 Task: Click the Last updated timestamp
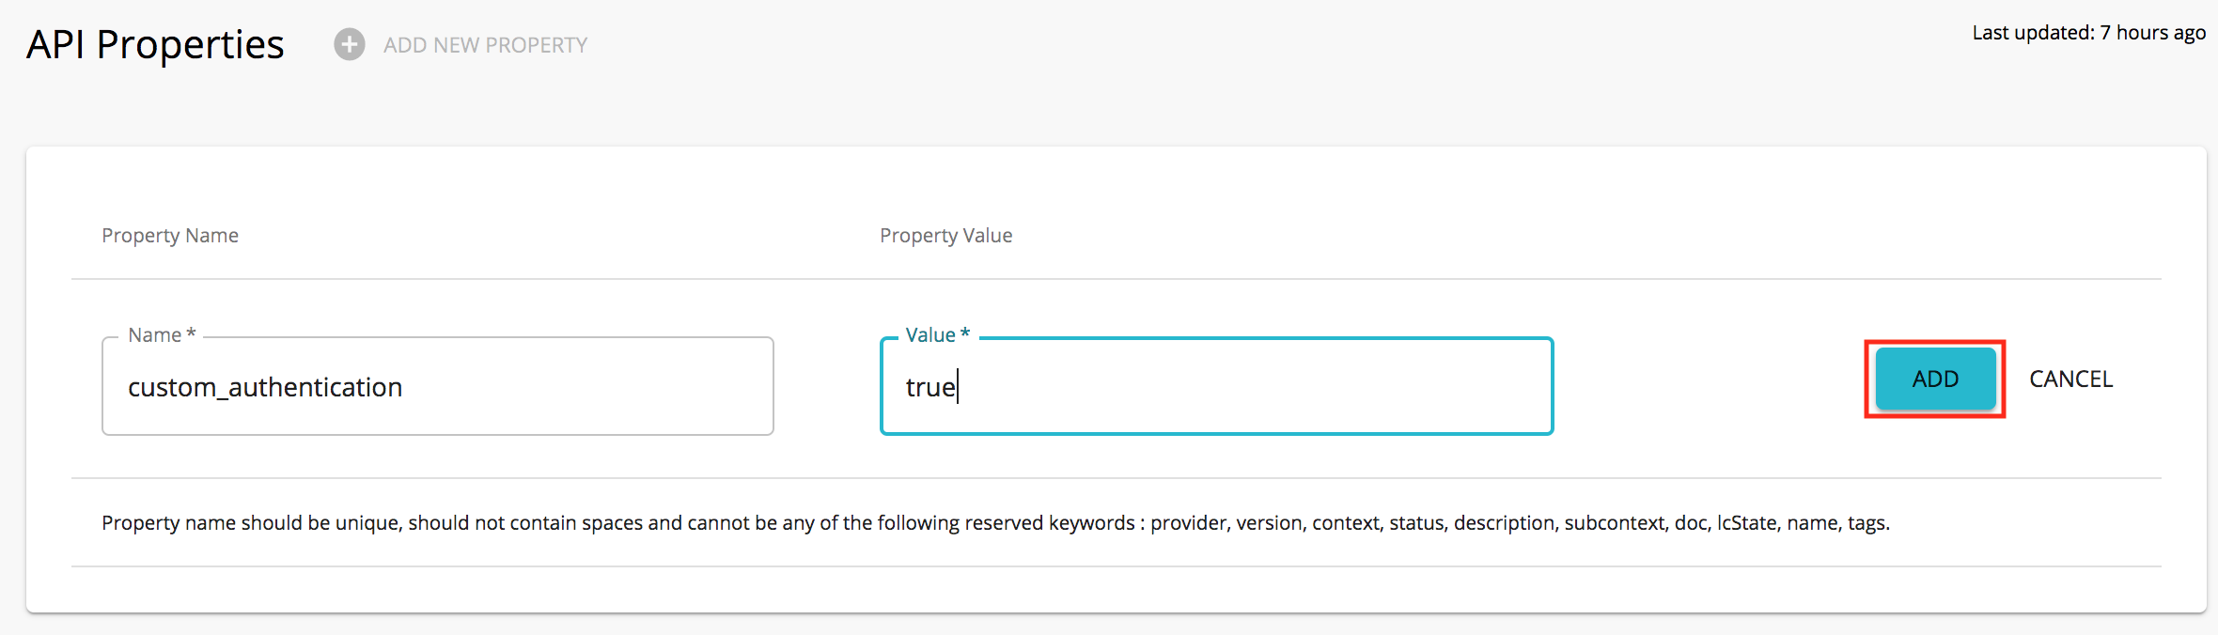[x=2088, y=32]
